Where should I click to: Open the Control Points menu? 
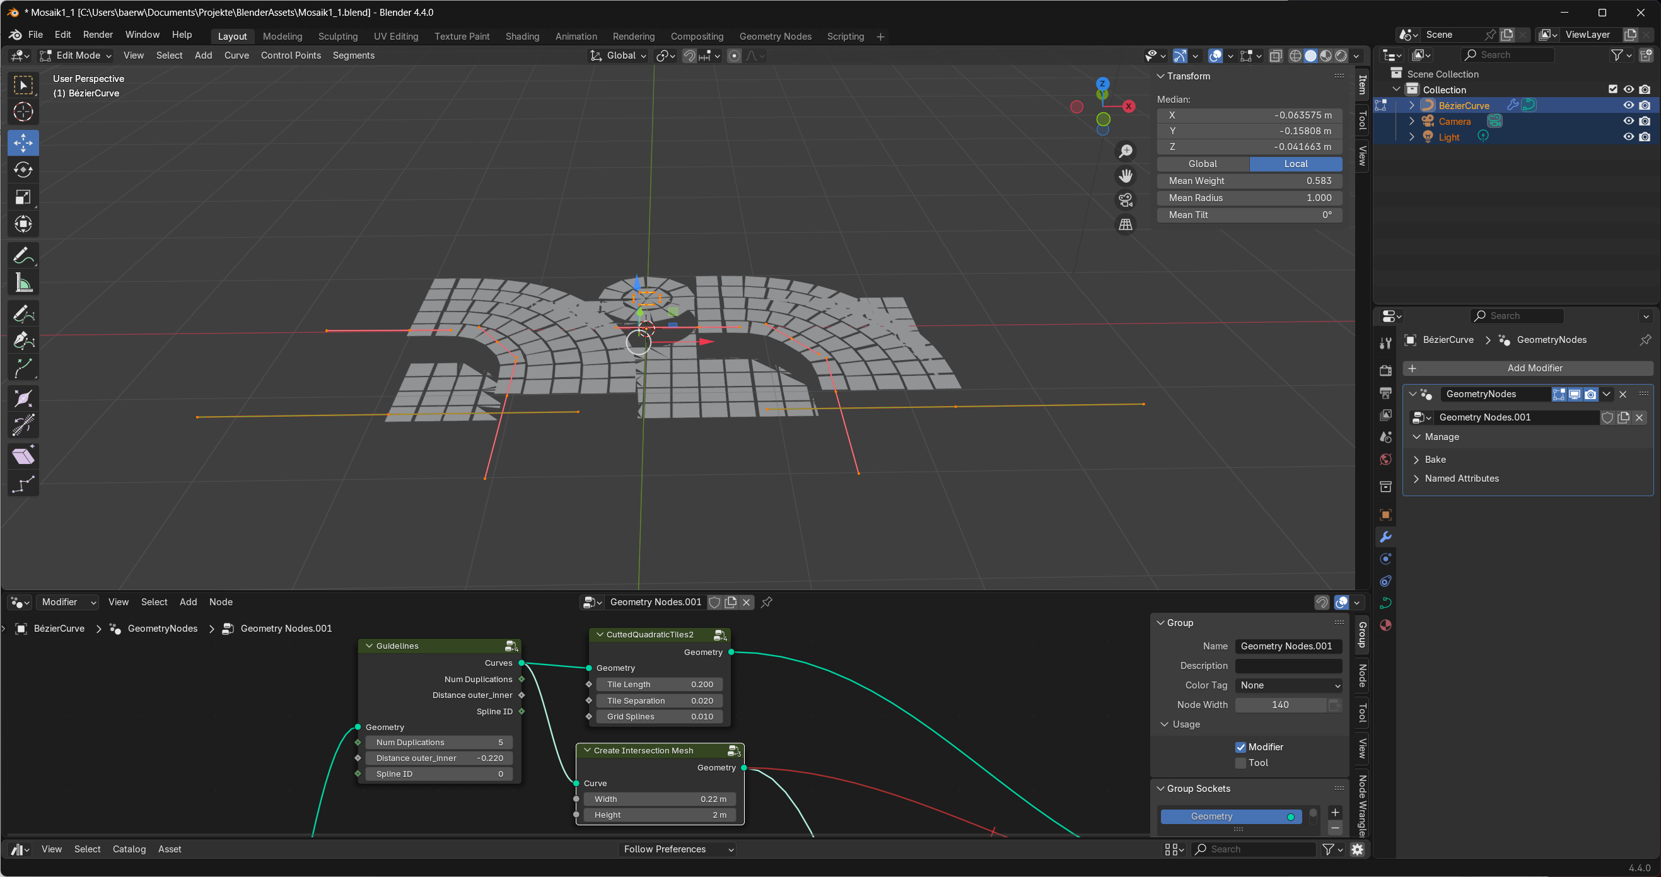[290, 55]
